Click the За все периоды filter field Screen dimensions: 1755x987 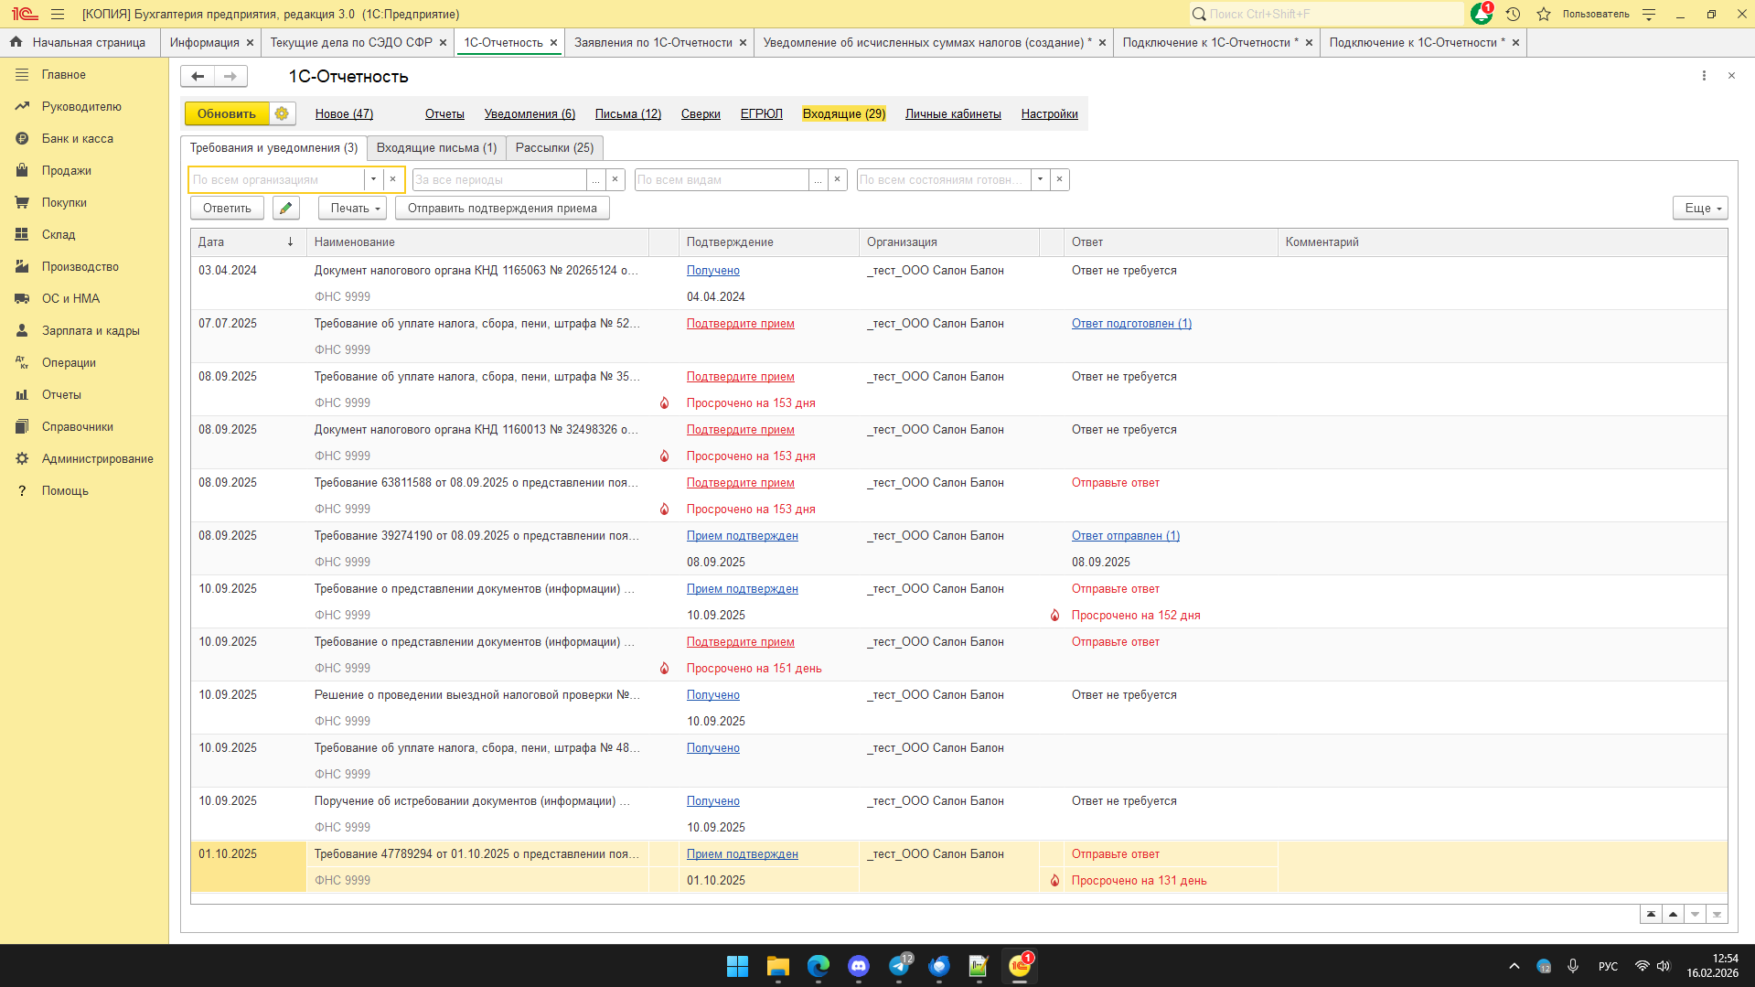499,179
